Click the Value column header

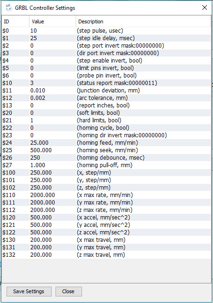point(53,21)
